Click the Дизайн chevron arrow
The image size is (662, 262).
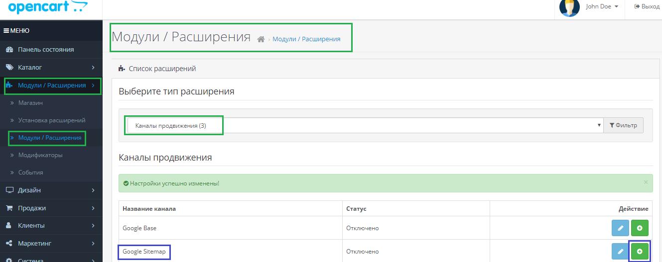(93, 190)
